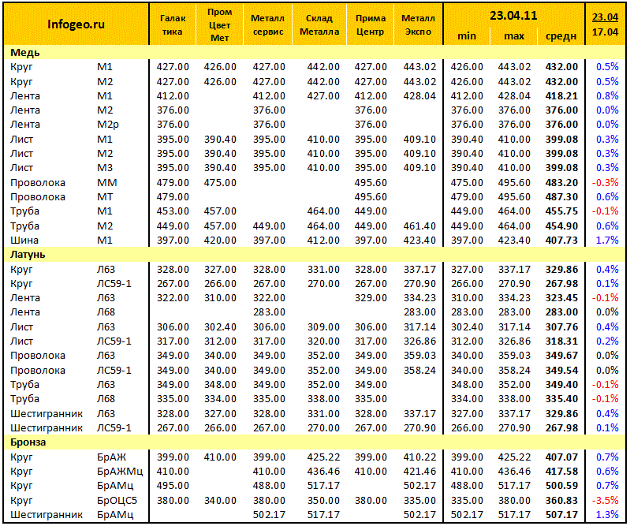
Task: Click the Infogeo.ru header cell
Action: pos(76,24)
